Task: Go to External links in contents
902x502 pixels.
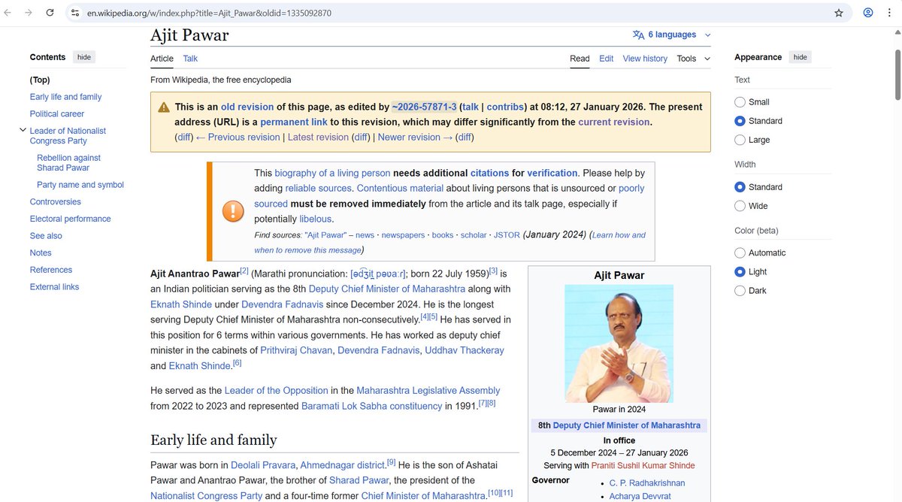Action: 54,287
